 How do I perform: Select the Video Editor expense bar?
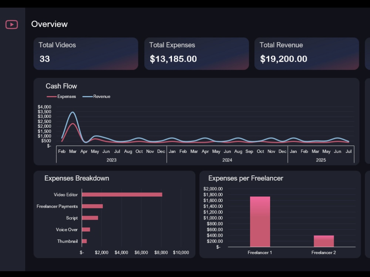122,195
